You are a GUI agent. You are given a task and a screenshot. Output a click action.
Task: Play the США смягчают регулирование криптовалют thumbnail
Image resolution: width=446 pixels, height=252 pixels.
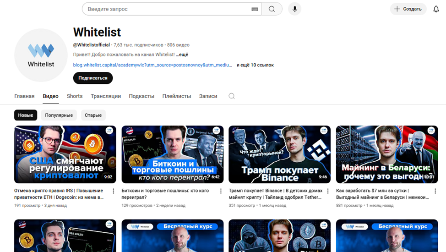coord(65,154)
